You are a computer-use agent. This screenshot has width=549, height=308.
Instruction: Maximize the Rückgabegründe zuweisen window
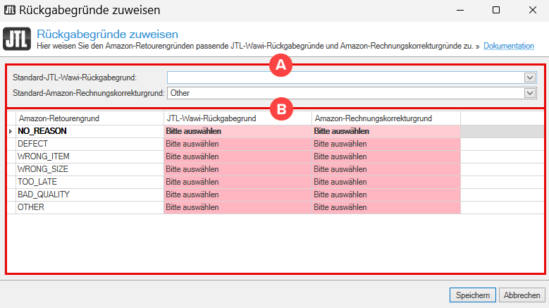pyautogui.click(x=496, y=10)
